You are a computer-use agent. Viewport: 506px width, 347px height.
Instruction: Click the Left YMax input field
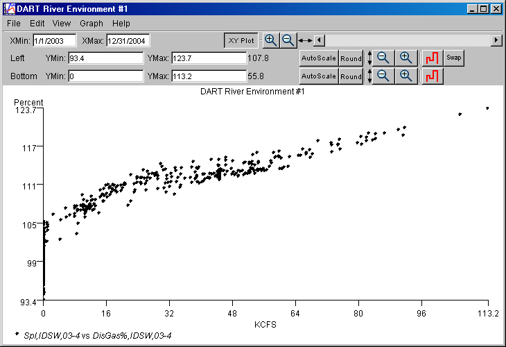point(209,58)
